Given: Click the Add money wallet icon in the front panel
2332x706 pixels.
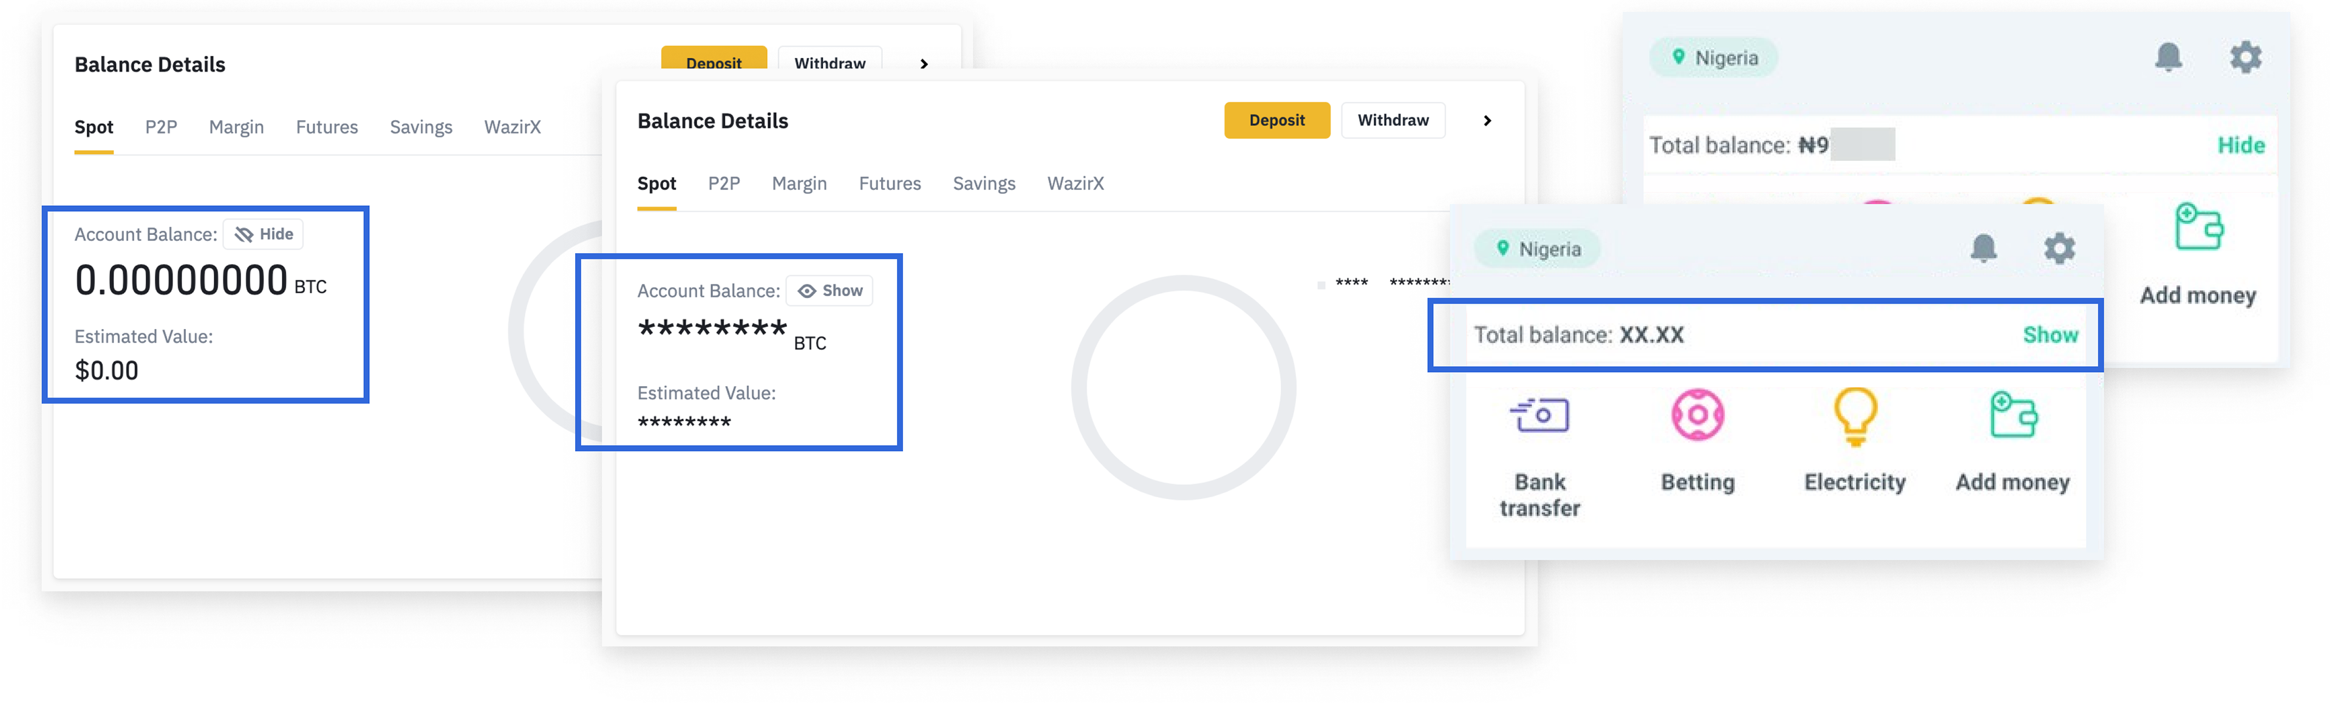Looking at the screenshot, I should click(x=2013, y=415).
